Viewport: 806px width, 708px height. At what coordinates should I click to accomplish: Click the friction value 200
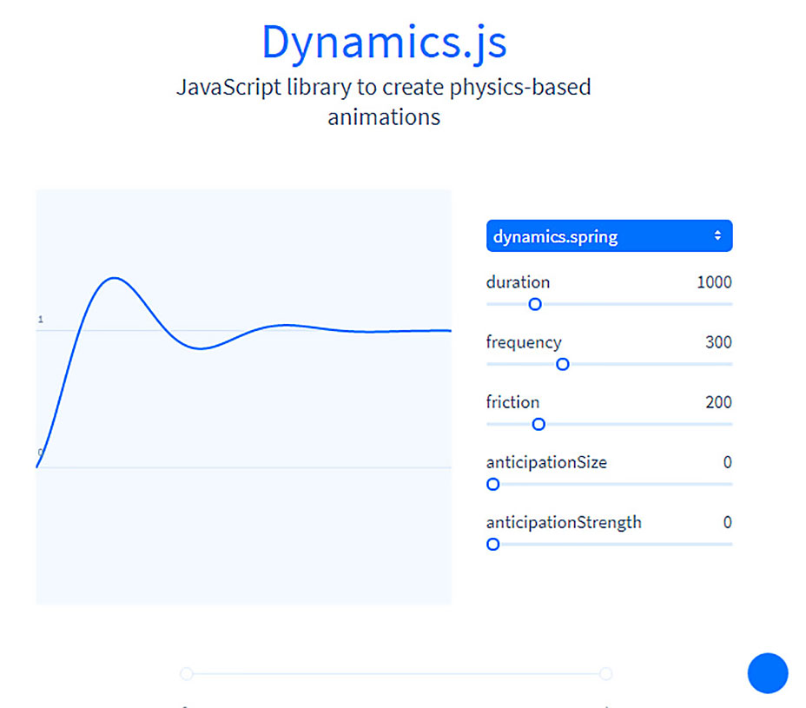tap(718, 402)
